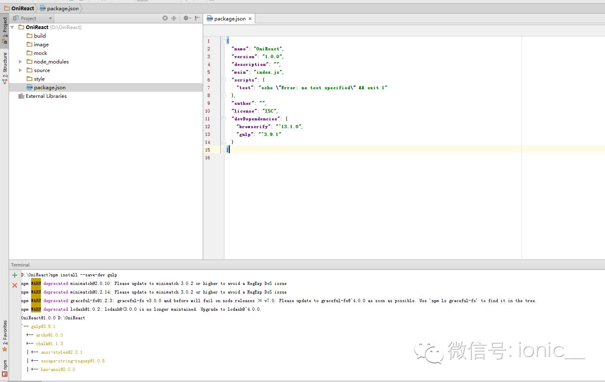This screenshot has width=605, height=382.
Task: Open the npm tool window tab
Action: 5,368
